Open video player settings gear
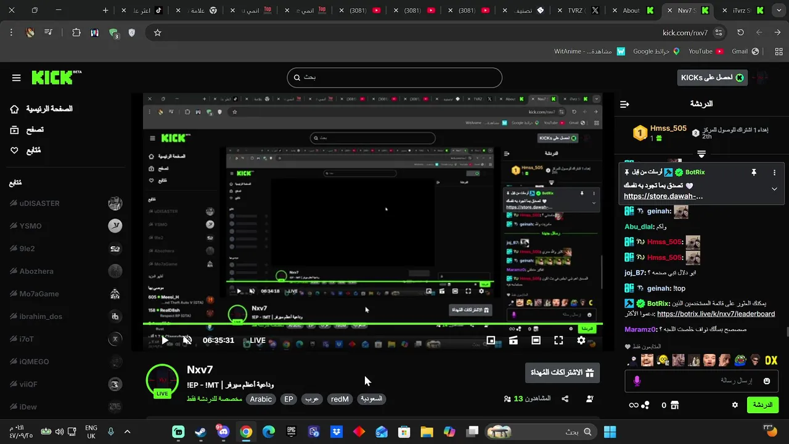789x444 pixels. point(581,340)
